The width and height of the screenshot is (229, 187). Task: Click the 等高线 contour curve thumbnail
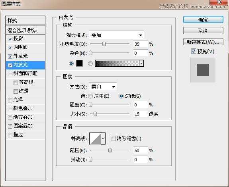(95, 138)
